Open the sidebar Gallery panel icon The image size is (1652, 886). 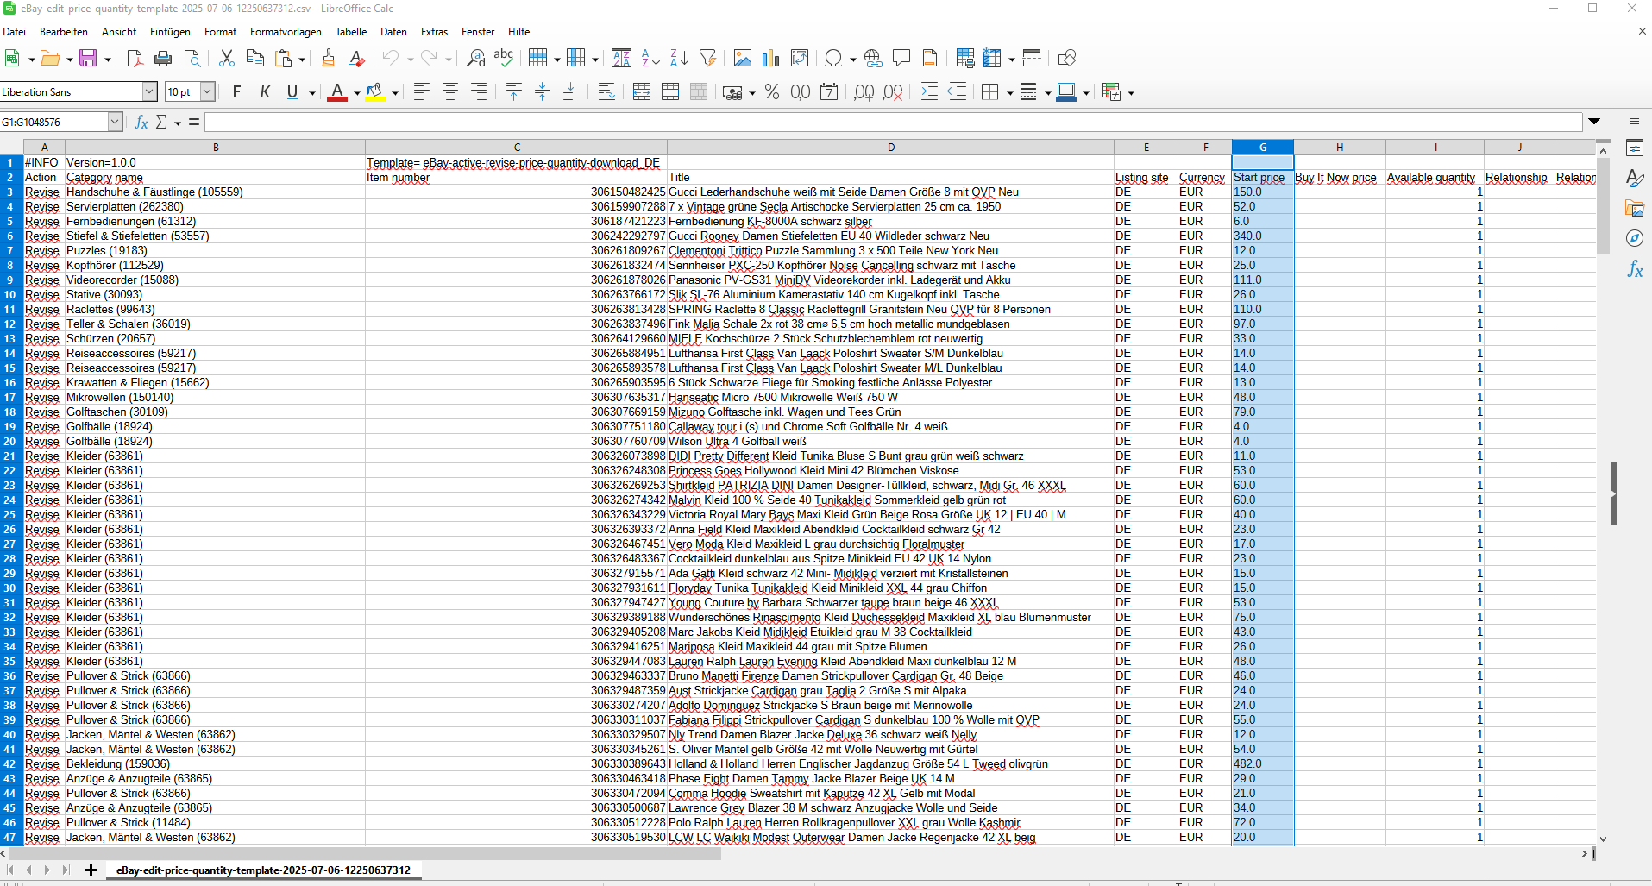1635,208
